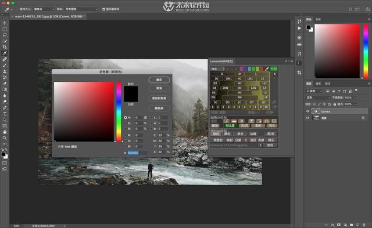Click the new color swatch in picker

131,90
